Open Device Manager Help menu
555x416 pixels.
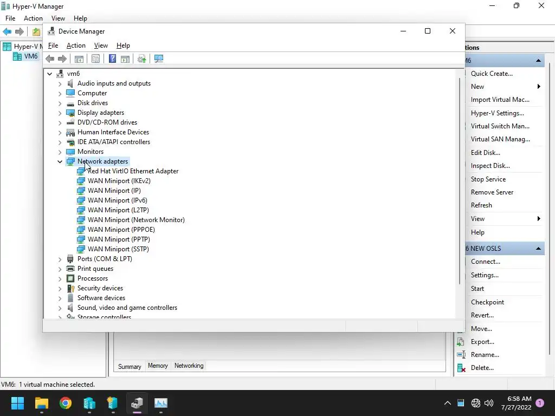tap(123, 45)
